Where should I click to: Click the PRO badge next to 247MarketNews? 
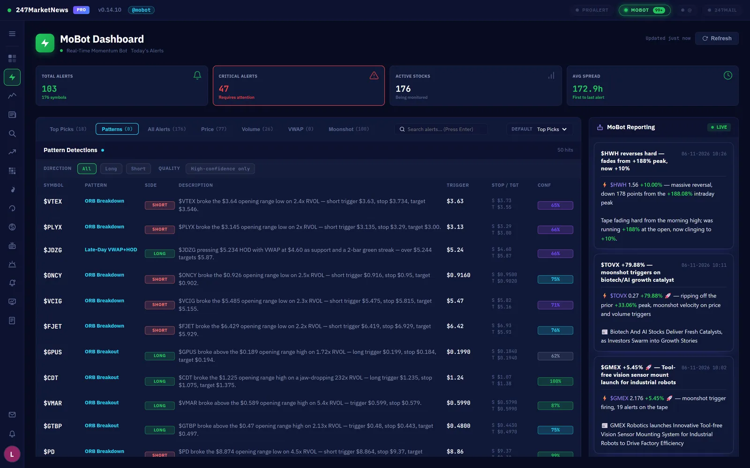(81, 10)
